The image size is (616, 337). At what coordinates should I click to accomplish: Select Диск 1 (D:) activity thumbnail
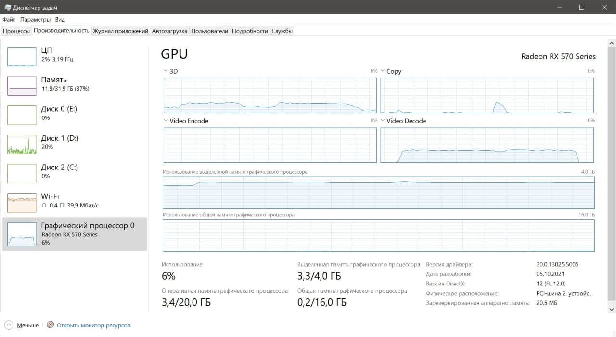(x=22, y=144)
